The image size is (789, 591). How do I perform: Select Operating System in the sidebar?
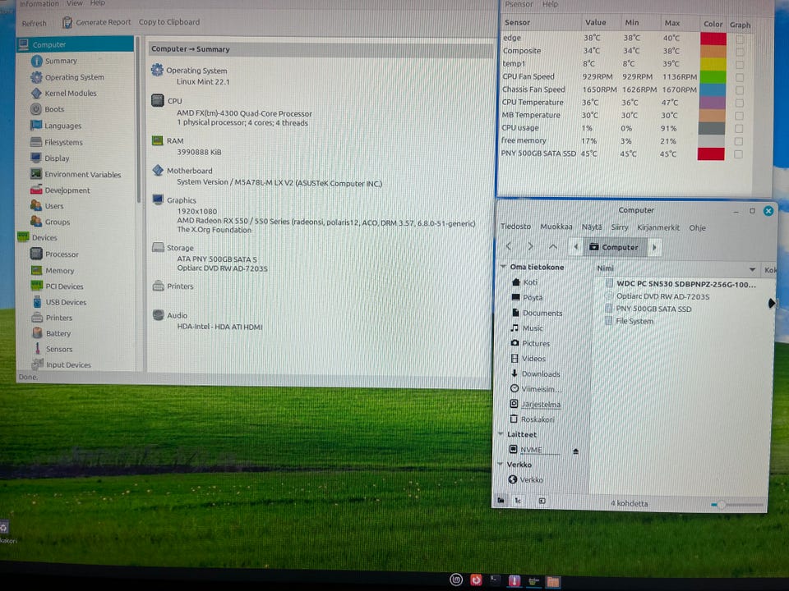pyautogui.click(x=75, y=77)
